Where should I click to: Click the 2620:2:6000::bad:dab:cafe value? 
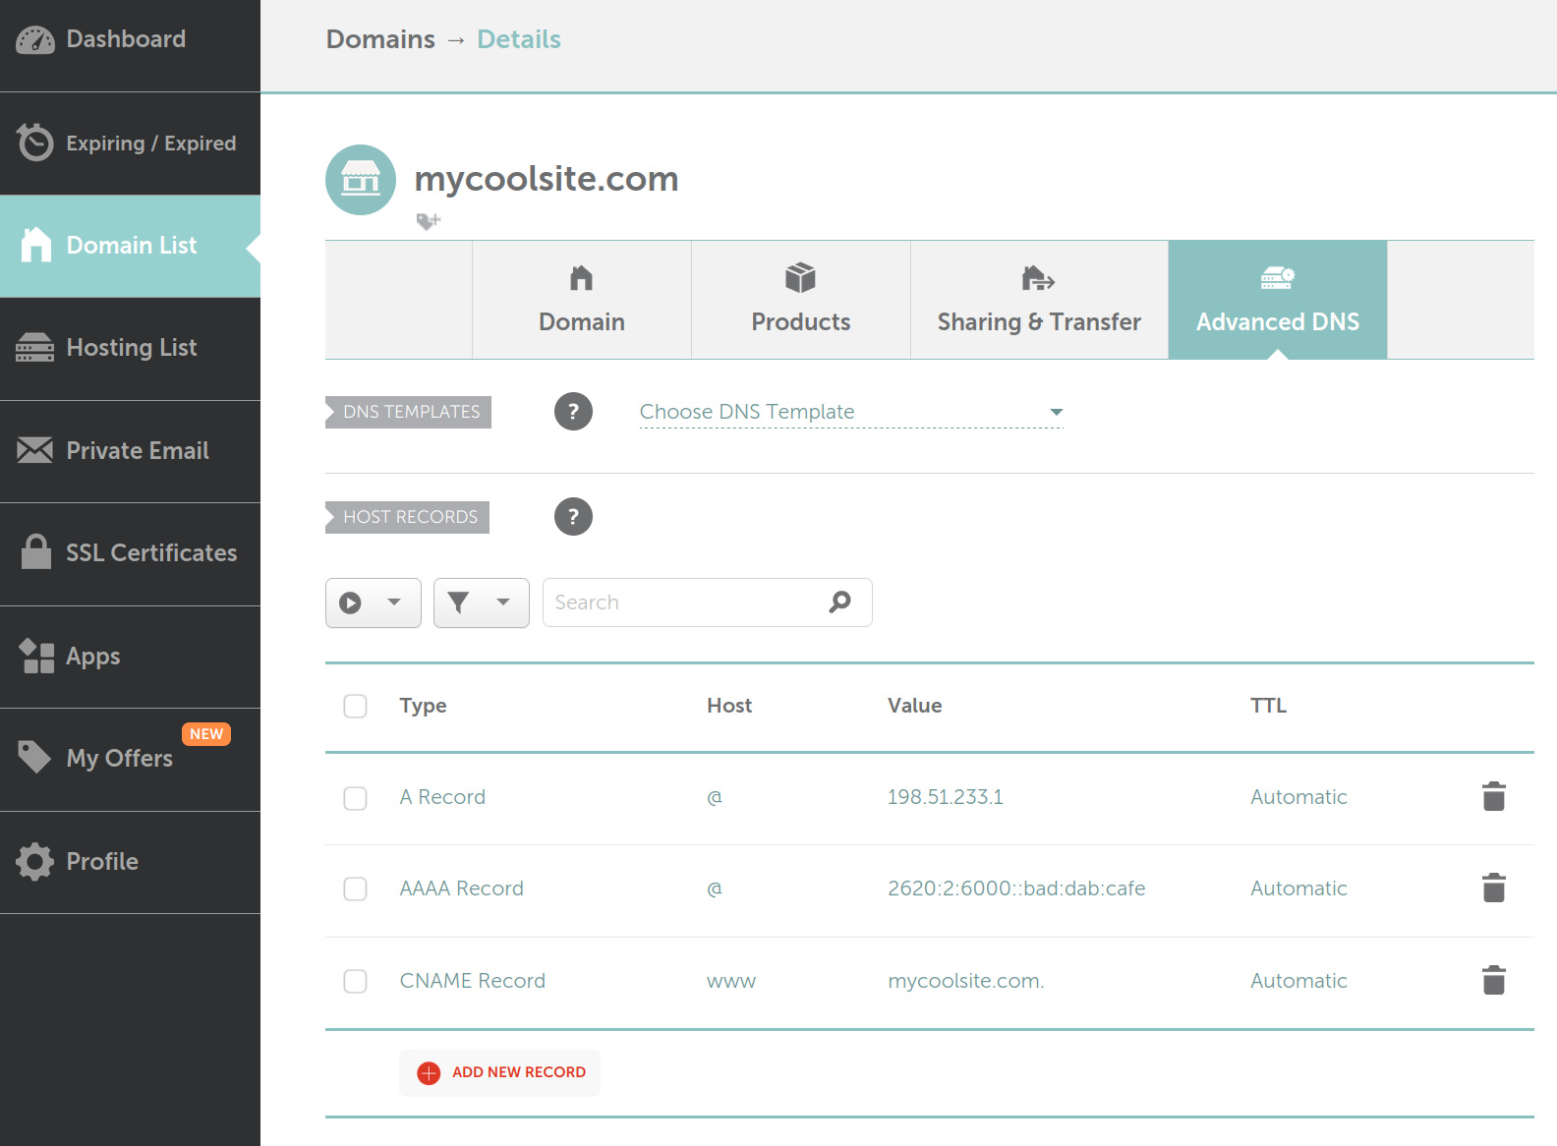[1016, 888]
